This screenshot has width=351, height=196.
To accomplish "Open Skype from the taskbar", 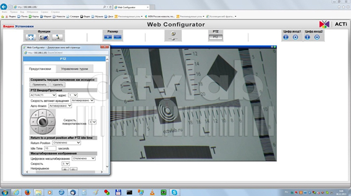I will 174,192.
